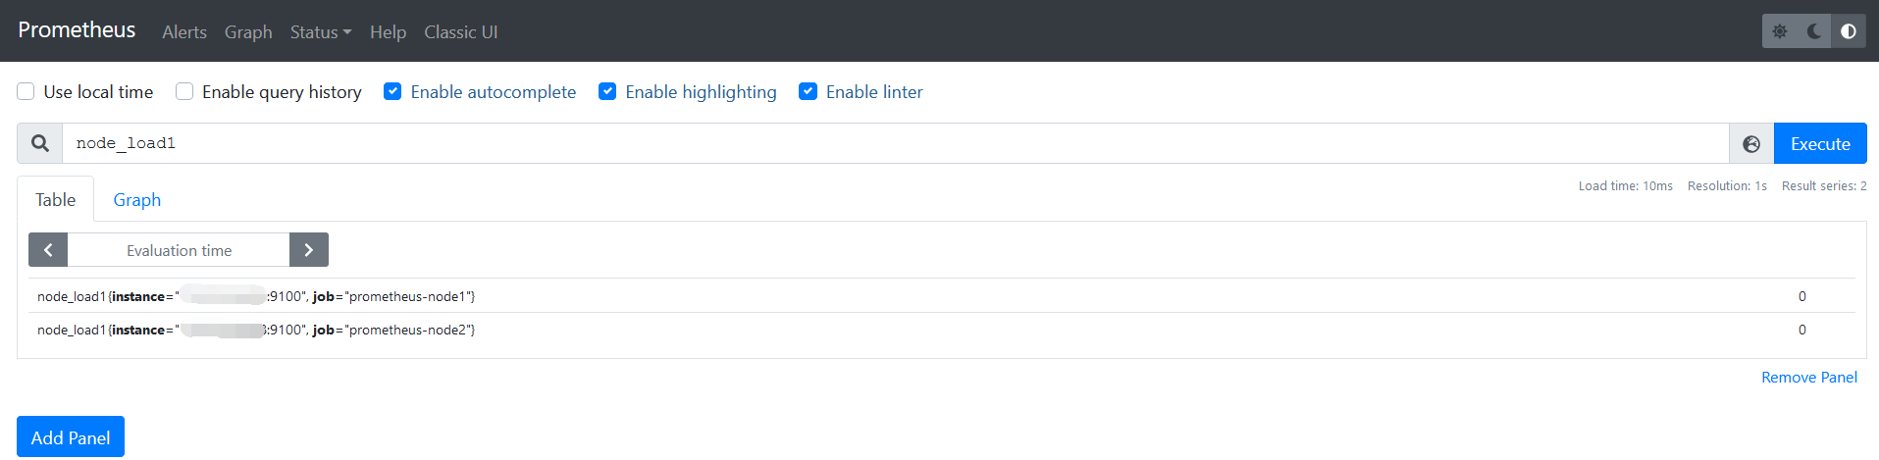Switch to light theme sun icon
The image size is (1879, 460).
(1780, 31)
